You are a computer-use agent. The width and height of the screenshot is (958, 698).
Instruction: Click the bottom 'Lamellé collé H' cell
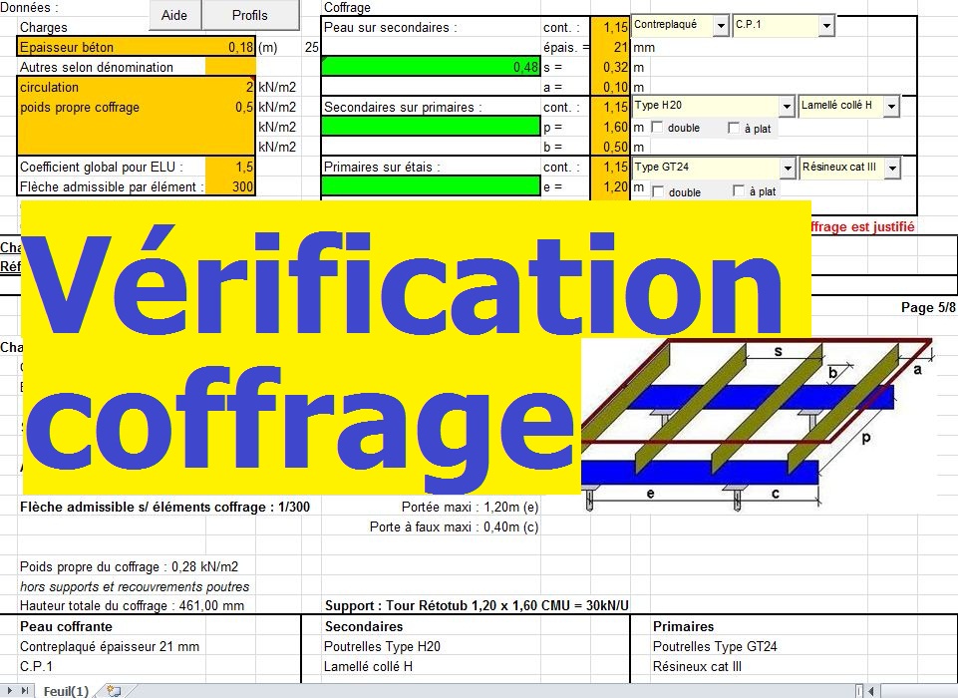pyautogui.click(x=368, y=666)
